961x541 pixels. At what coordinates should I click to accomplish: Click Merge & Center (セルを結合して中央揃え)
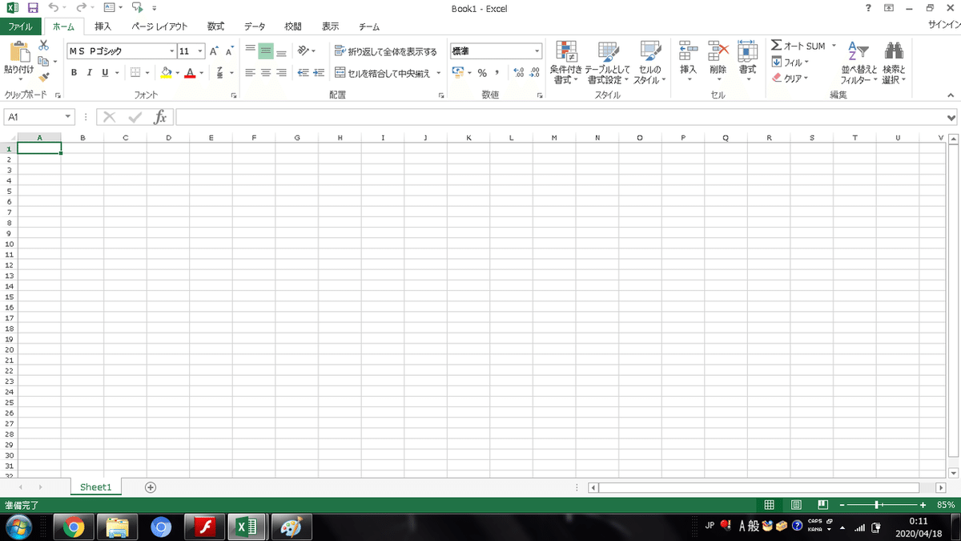point(383,73)
